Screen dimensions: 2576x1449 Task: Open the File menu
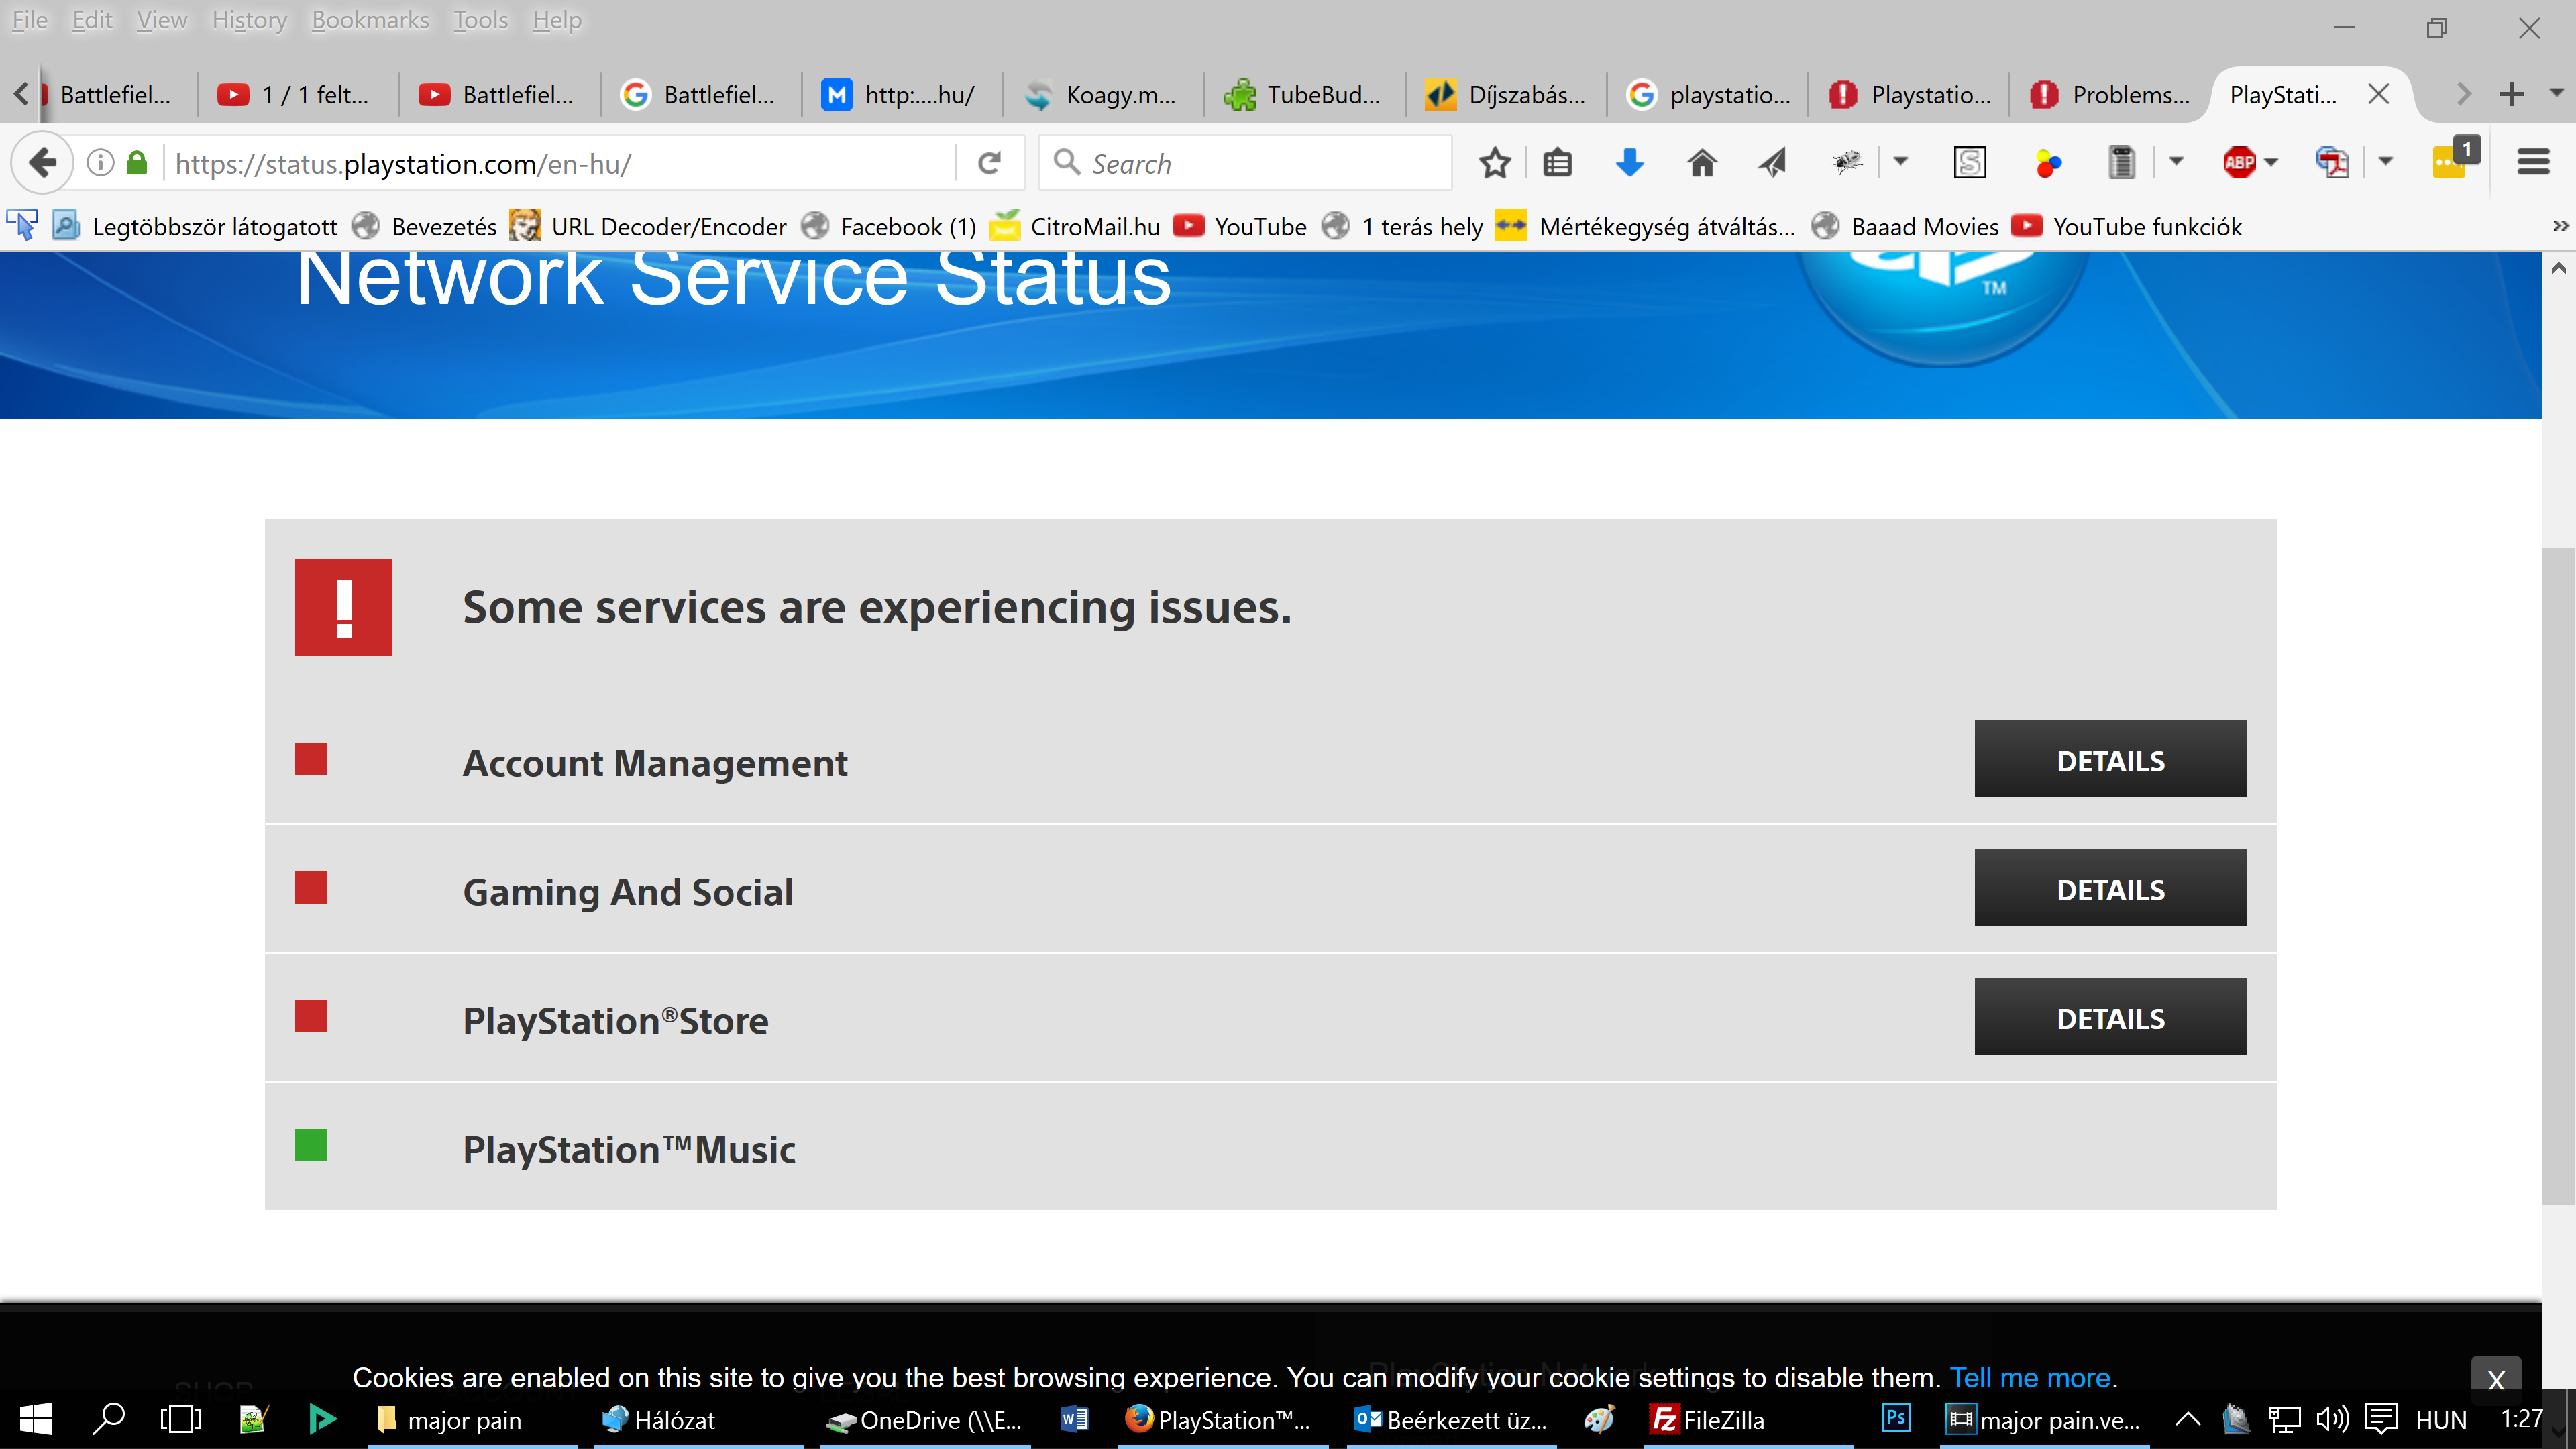pos(30,20)
